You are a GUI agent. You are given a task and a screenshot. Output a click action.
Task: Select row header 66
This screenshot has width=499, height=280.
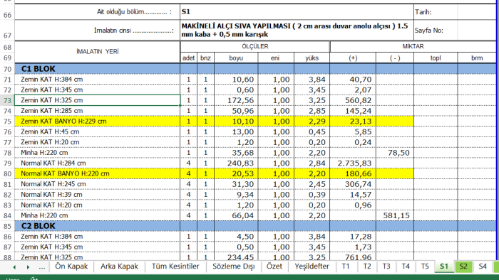[7, 12]
